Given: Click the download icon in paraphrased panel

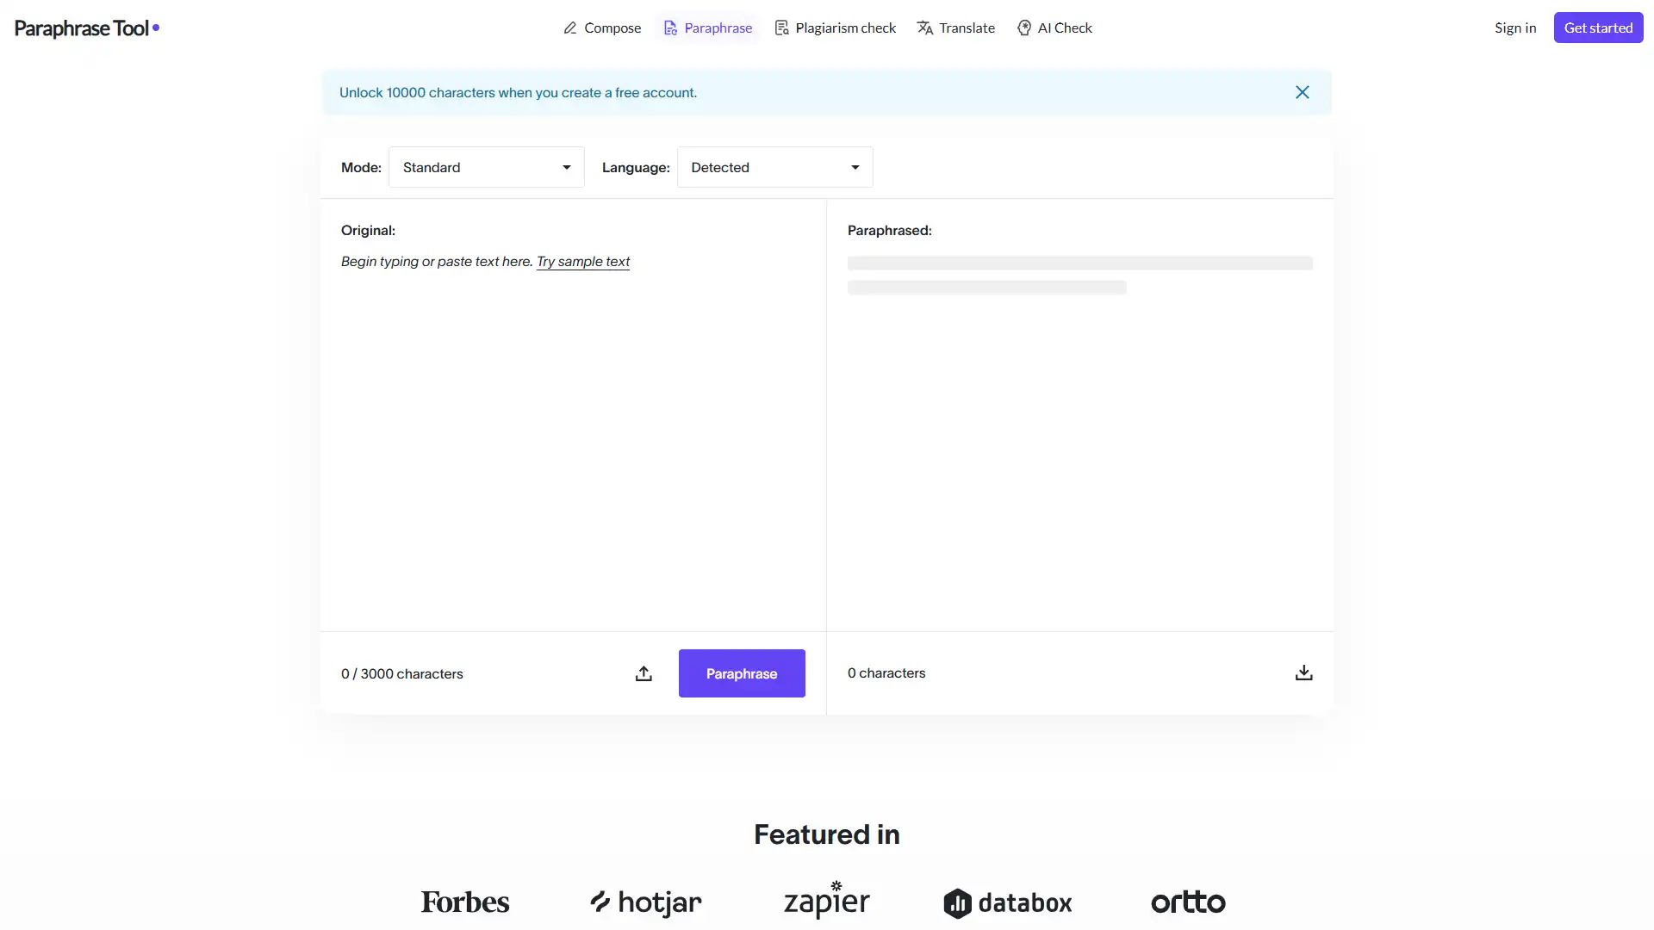Looking at the screenshot, I should (1304, 673).
